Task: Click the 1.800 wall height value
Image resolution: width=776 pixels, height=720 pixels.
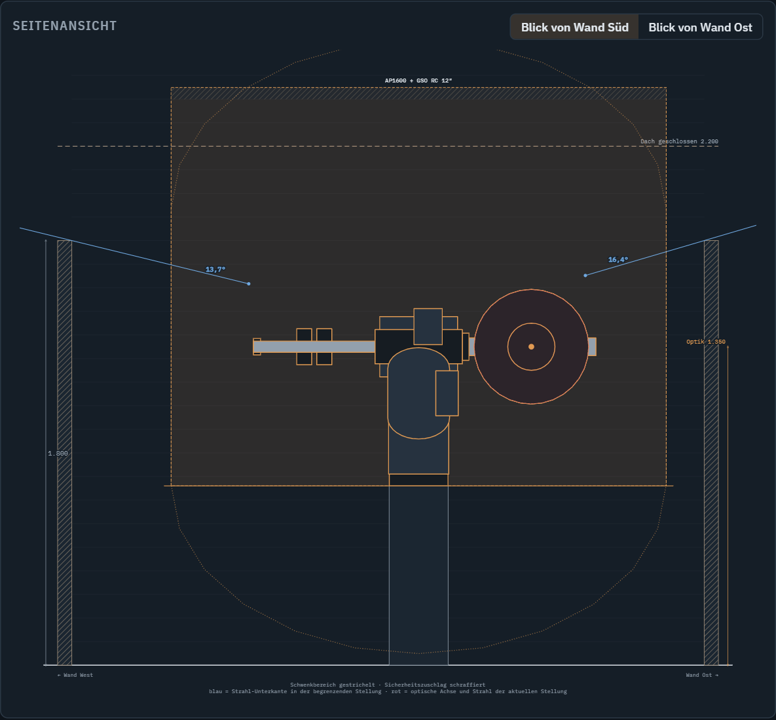Action: click(x=58, y=454)
